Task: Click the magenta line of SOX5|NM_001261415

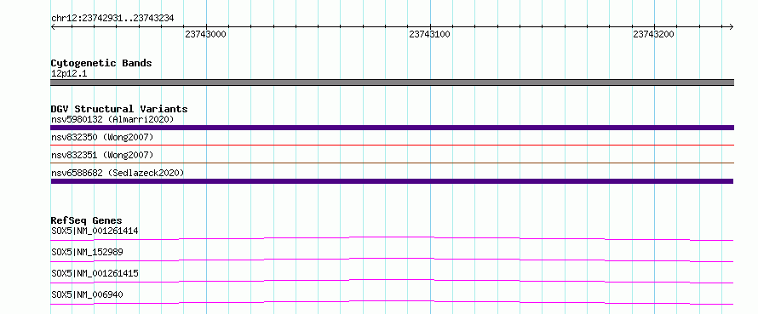Action: 392,281
